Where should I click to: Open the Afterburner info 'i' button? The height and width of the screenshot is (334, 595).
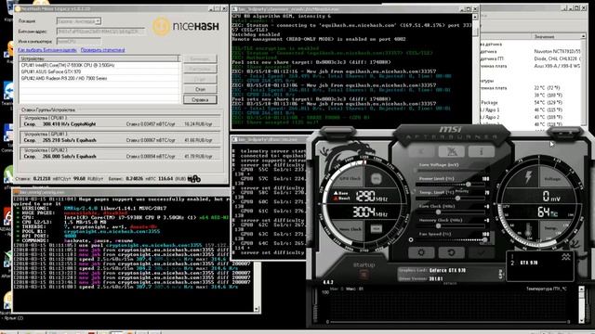[482, 151]
